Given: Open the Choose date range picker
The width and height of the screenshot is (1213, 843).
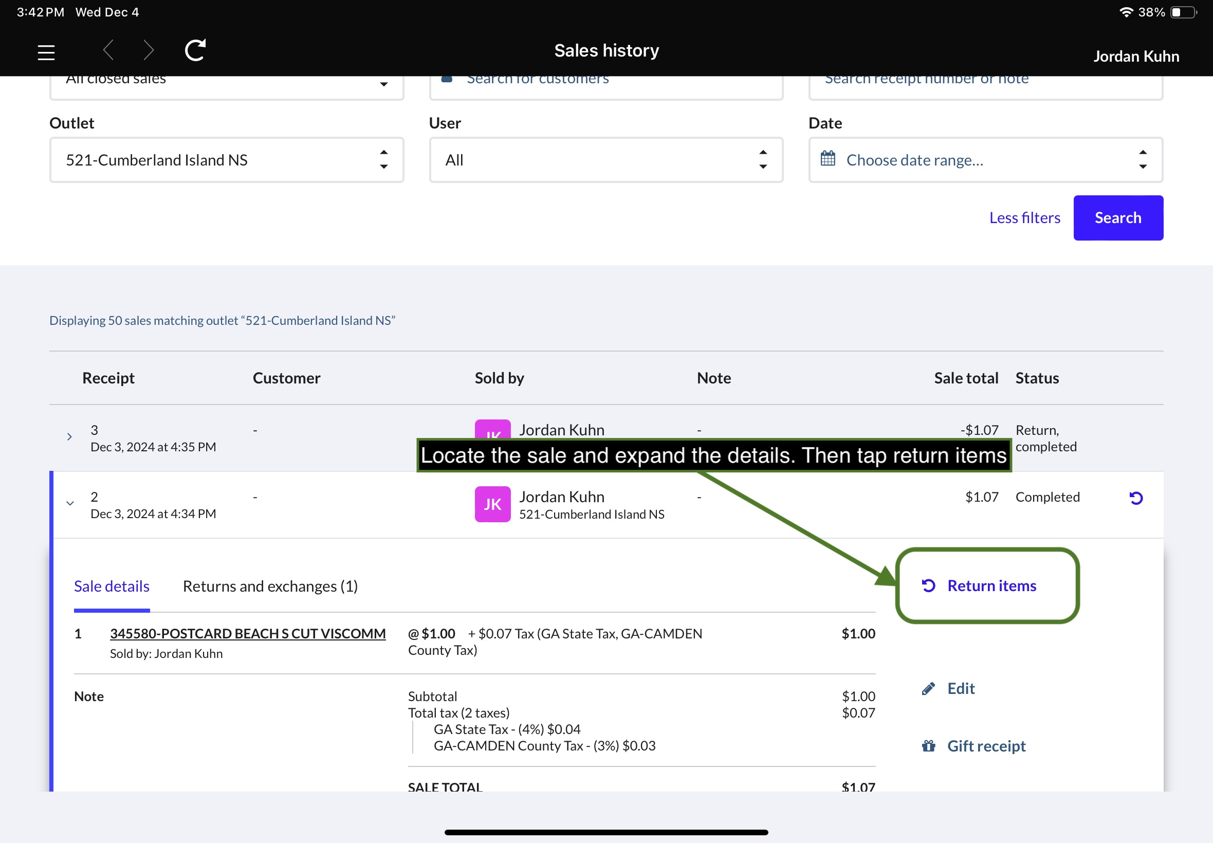Looking at the screenshot, I should (x=985, y=160).
